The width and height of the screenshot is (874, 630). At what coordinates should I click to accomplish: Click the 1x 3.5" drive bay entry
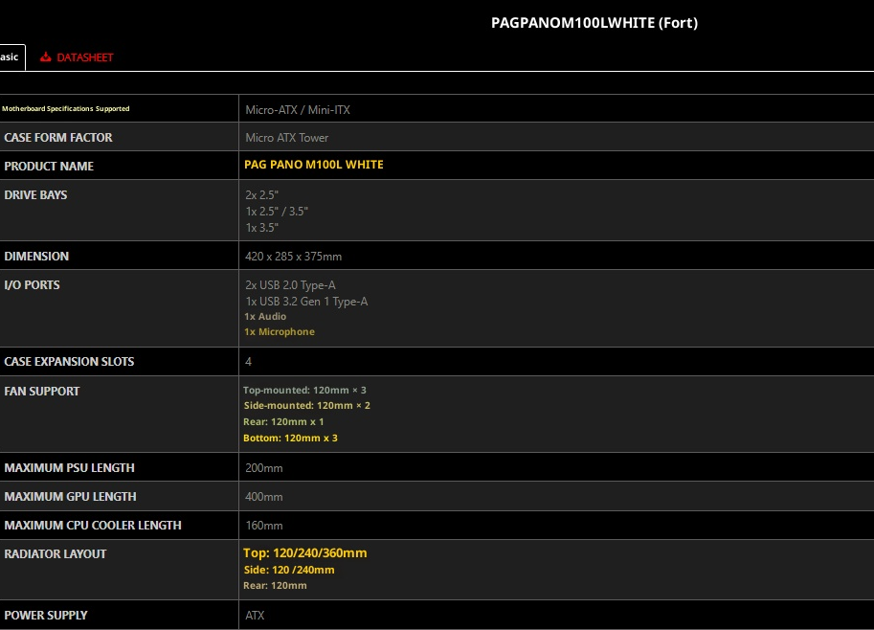(261, 228)
